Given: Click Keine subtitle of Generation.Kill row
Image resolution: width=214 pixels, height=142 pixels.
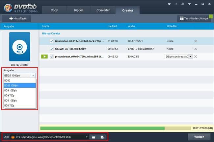Looking at the screenshot, I should point(170,41).
